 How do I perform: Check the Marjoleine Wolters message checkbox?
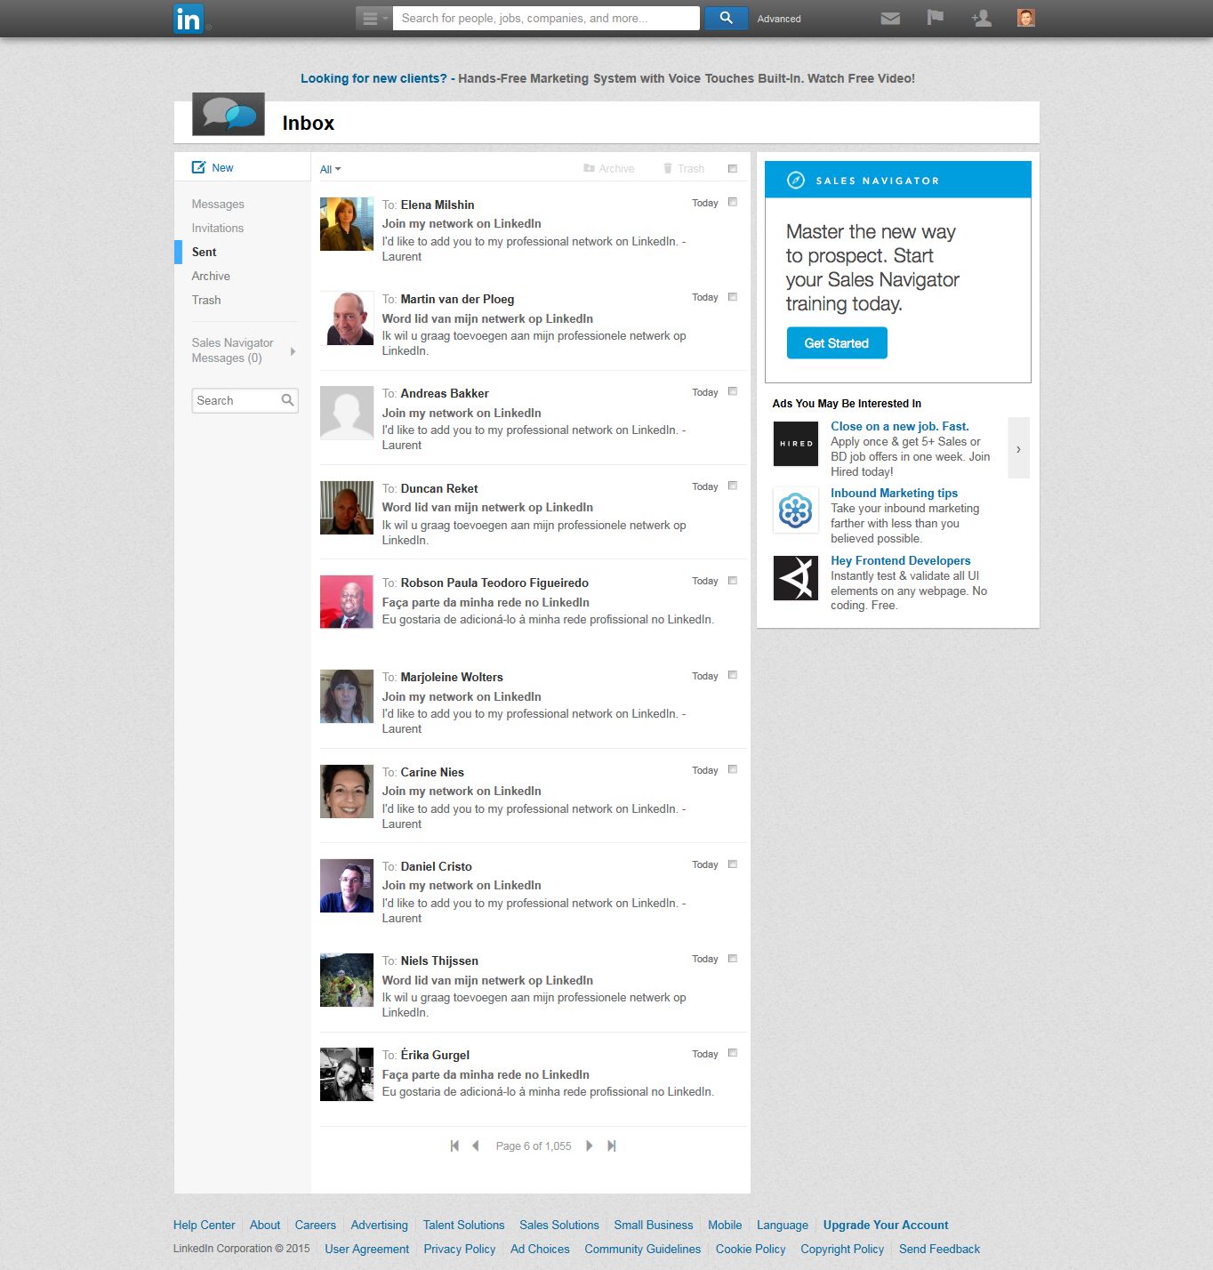click(733, 675)
